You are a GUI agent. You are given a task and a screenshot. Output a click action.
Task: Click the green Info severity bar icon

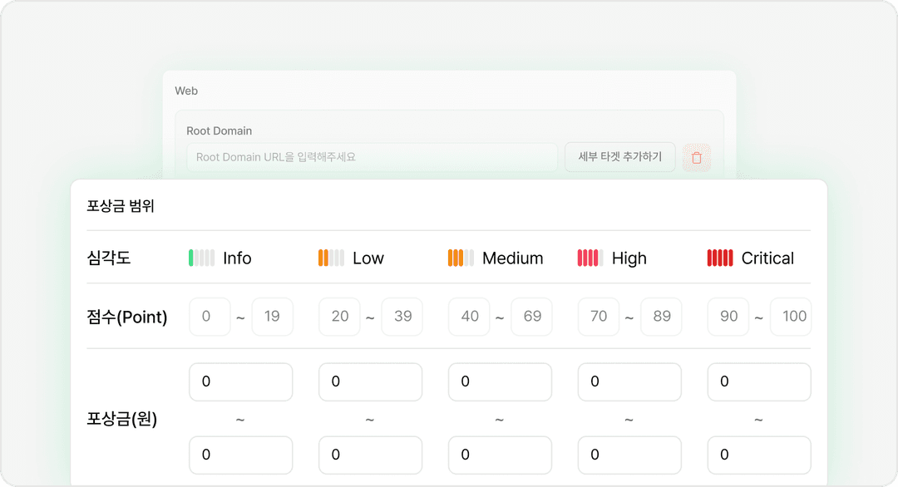pos(201,258)
